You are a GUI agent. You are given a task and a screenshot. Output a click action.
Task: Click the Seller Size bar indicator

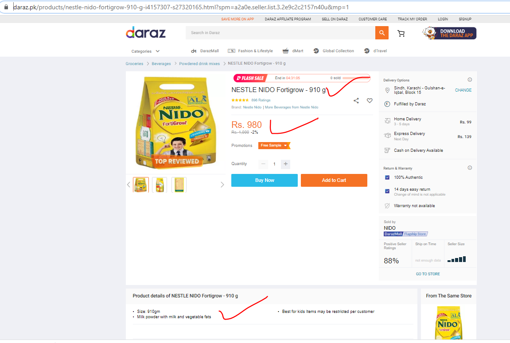click(x=457, y=259)
